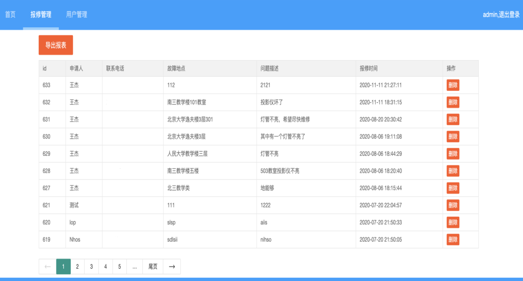
Task: Delete the entry from applicant Nhos
Action: coord(453,240)
